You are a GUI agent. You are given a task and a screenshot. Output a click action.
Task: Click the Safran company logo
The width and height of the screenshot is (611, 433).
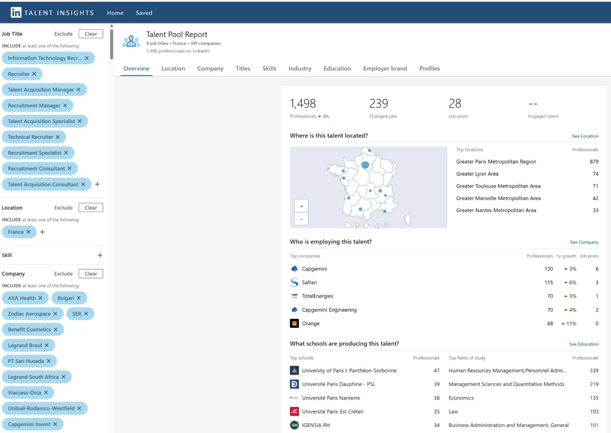[x=294, y=282]
